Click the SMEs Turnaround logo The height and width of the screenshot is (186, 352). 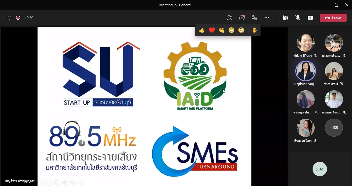(x=195, y=151)
